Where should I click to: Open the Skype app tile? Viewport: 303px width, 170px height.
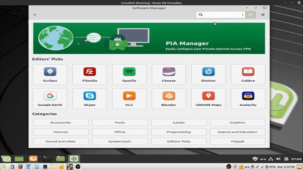point(89,99)
